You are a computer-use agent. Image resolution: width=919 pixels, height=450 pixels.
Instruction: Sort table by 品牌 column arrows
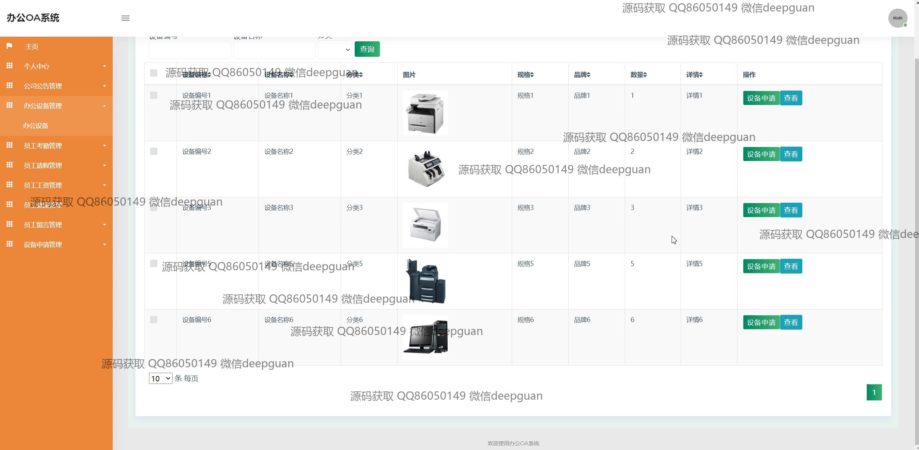point(588,75)
